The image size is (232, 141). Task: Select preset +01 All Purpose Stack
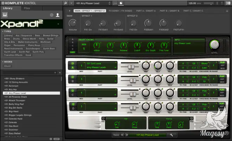(x=31, y=97)
